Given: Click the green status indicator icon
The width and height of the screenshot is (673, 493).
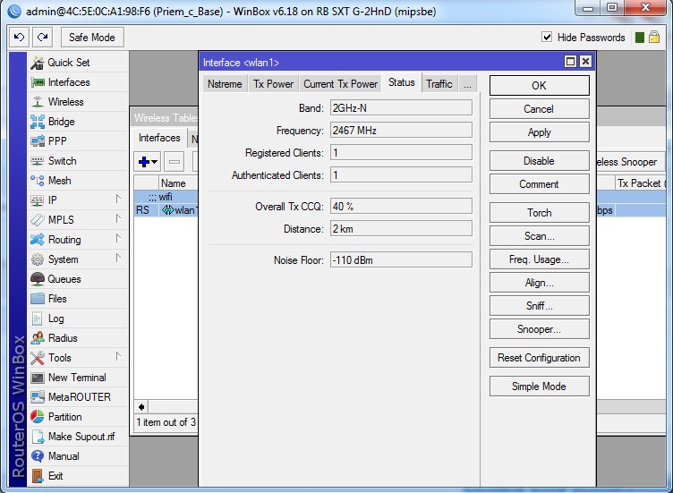Looking at the screenshot, I should (640, 38).
